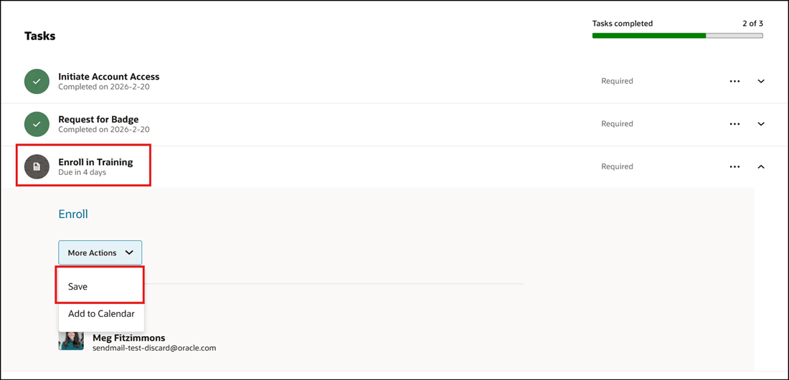Click Meg Fitzimmons profile photo
This screenshot has width=789, height=380.
[x=71, y=341]
